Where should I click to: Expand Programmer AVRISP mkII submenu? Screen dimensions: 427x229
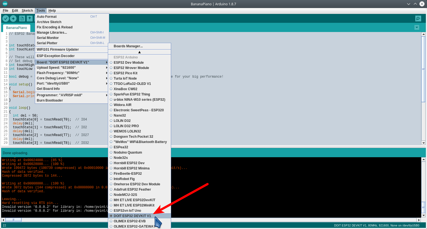pyautogui.click(x=72, y=95)
